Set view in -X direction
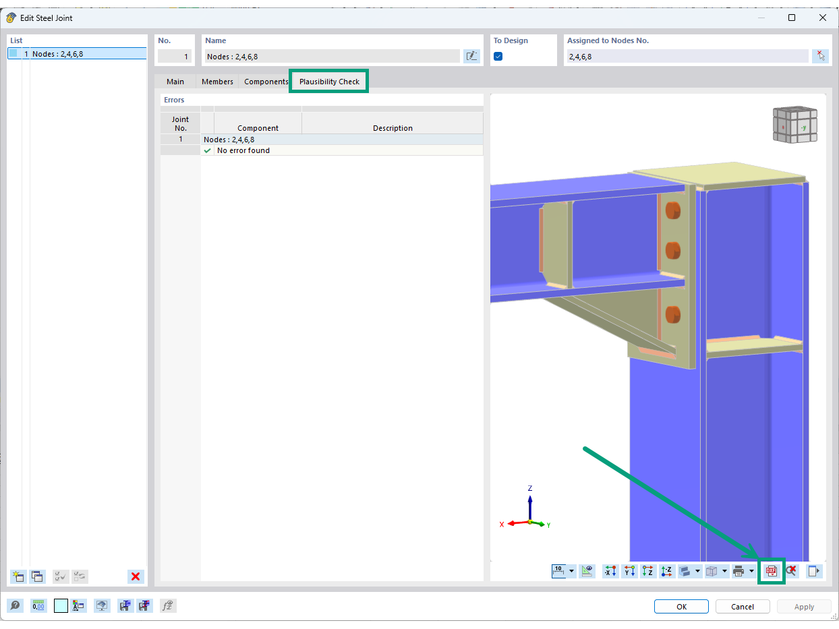The height and width of the screenshot is (629, 839). tap(610, 570)
